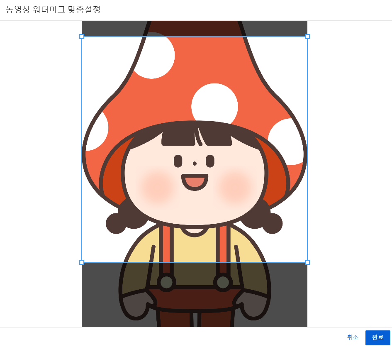Click the character's smiling mouth
Screen dimensions: 392x347
pyautogui.click(x=195, y=182)
